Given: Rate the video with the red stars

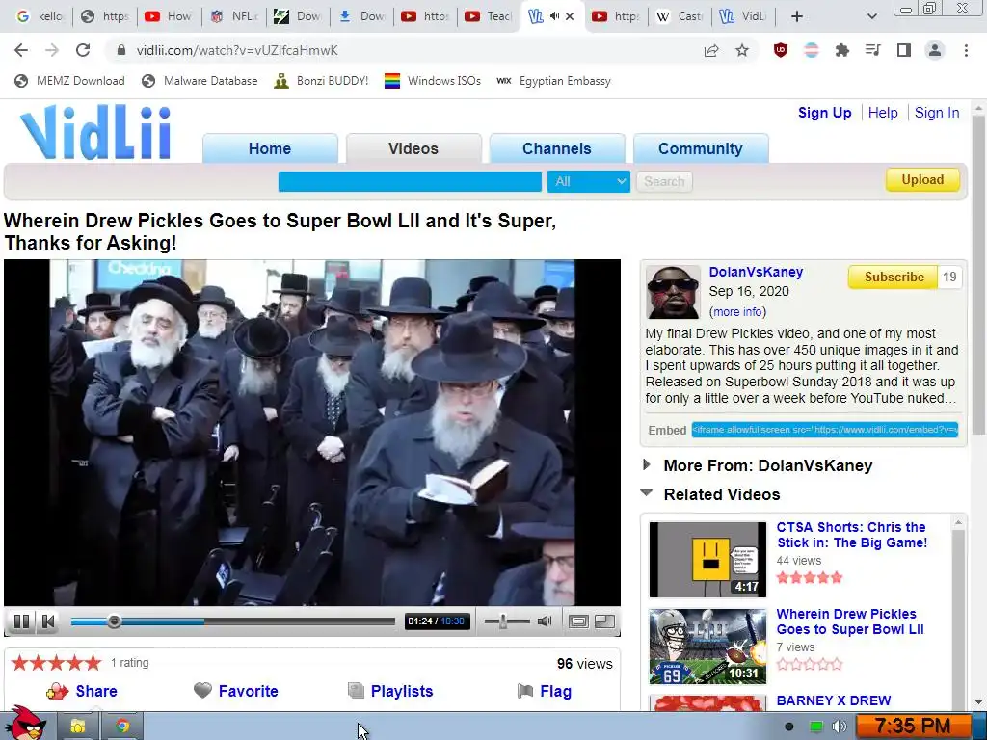Looking at the screenshot, I should tap(56, 663).
